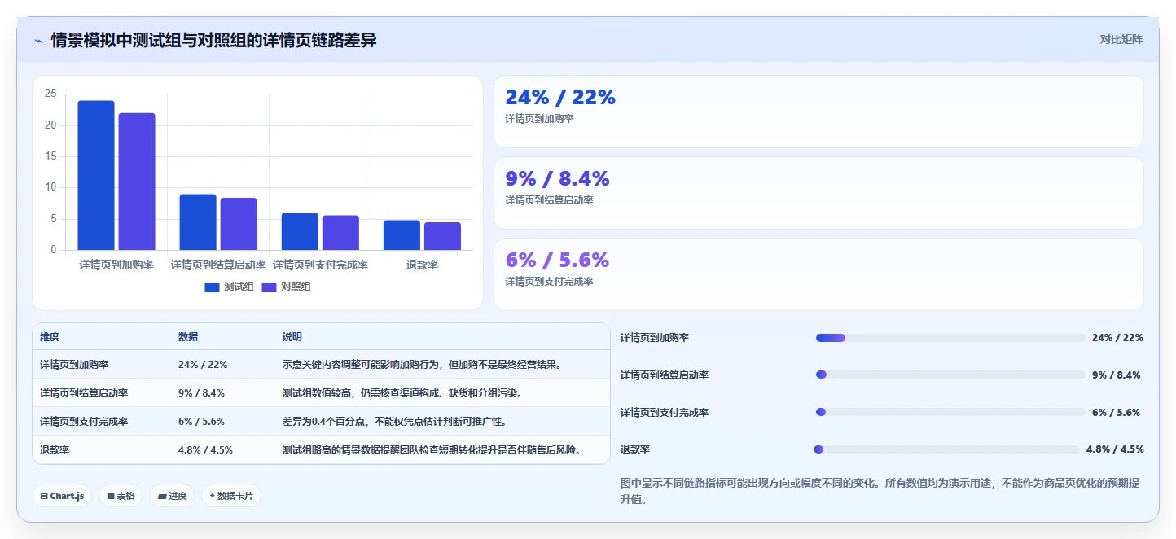
Task: Click the lightning icon beside the title
Action: (38, 41)
